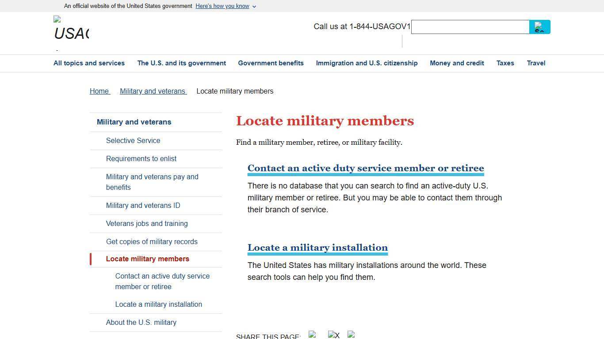This screenshot has width=604, height=339.
Task: Open the Travel menu
Action: pos(536,63)
